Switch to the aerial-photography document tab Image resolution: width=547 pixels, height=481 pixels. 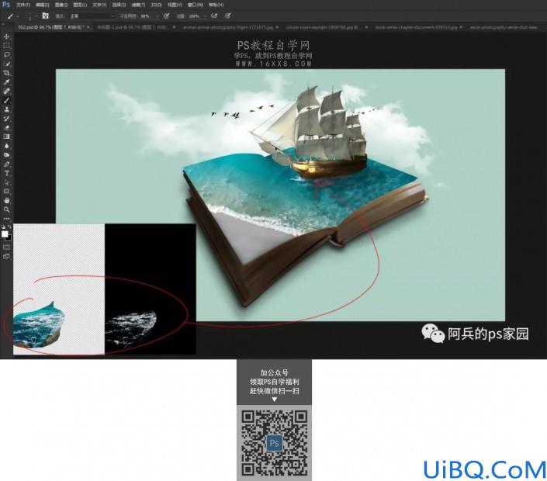click(503, 27)
